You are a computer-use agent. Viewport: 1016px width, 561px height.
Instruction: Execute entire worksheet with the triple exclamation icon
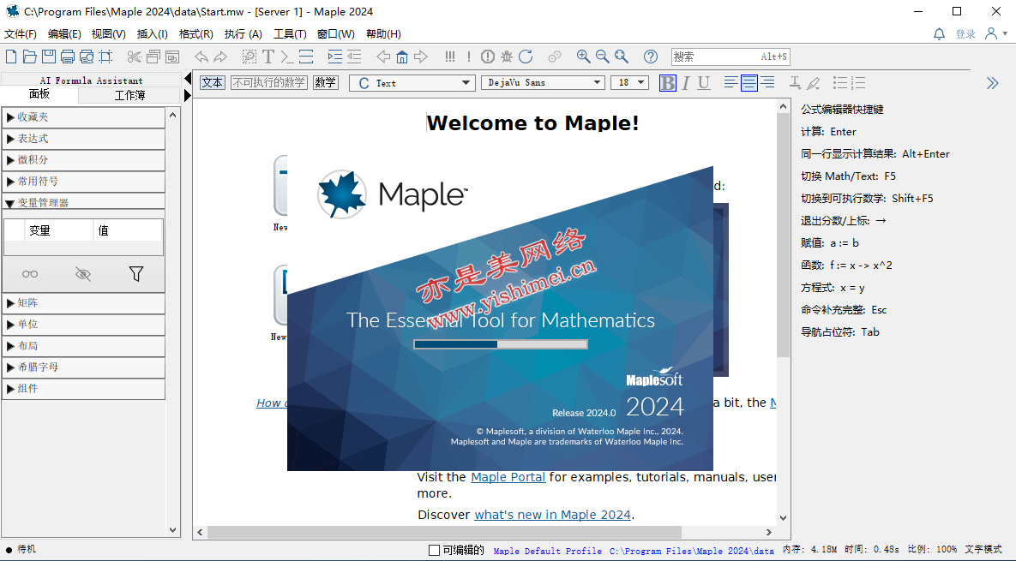(449, 57)
